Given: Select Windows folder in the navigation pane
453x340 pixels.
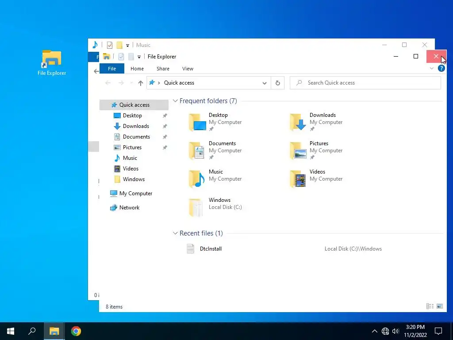Looking at the screenshot, I should (x=134, y=179).
